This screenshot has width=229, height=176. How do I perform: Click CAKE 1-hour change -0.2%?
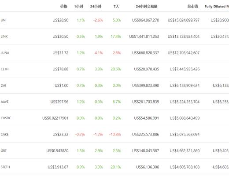coord(80,134)
